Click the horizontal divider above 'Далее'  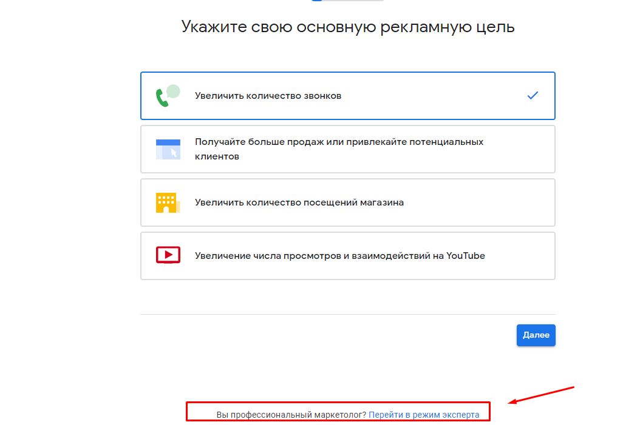click(347, 314)
